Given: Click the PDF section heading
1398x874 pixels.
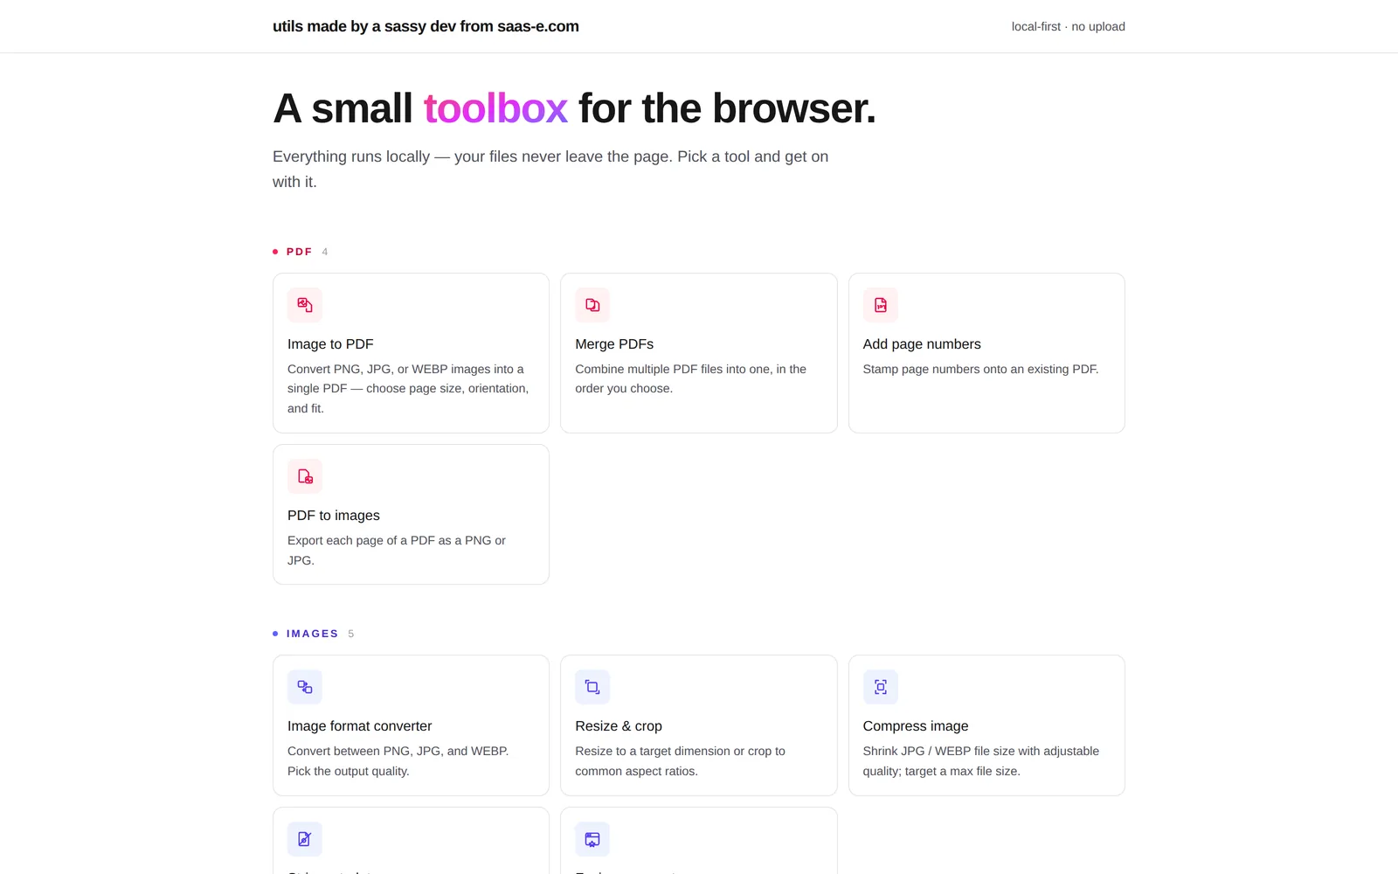Looking at the screenshot, I should (x=300, y=252).
